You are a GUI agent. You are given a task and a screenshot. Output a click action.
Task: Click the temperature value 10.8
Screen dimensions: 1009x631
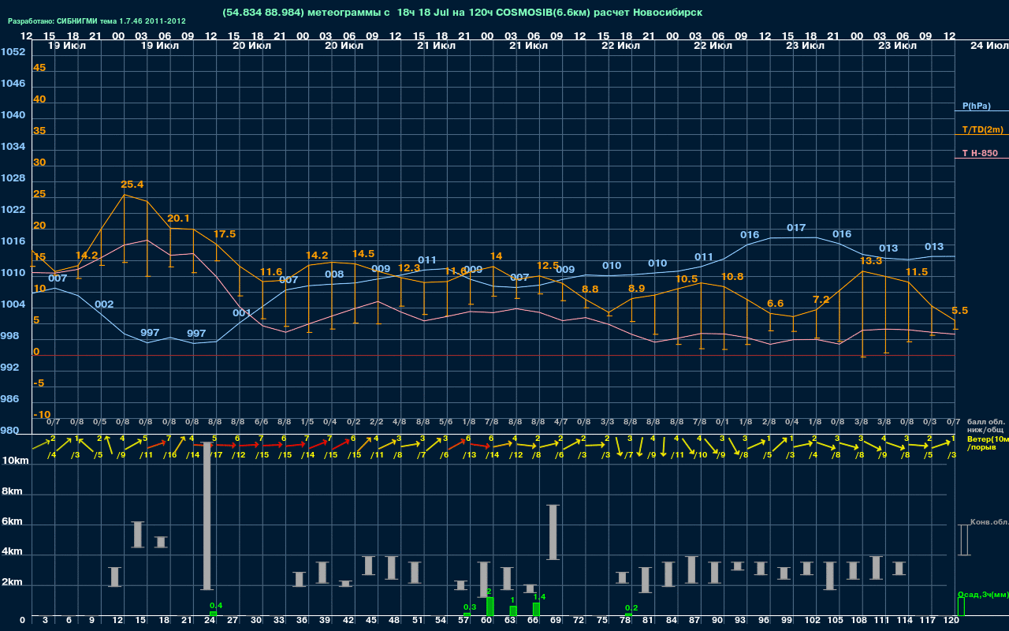click(x=732, y=277)
